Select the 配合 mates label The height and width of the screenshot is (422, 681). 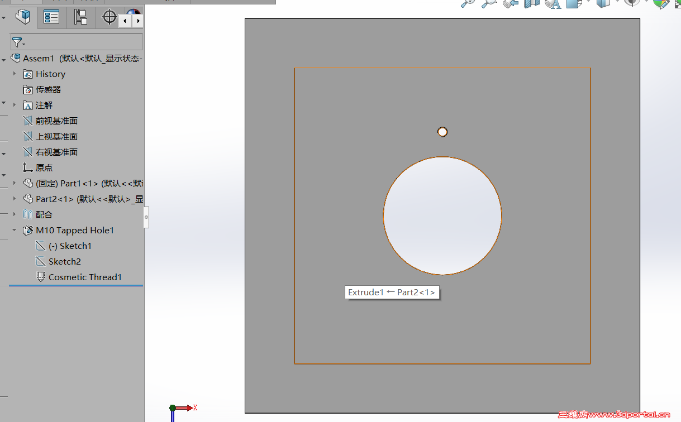click(44, 215)
